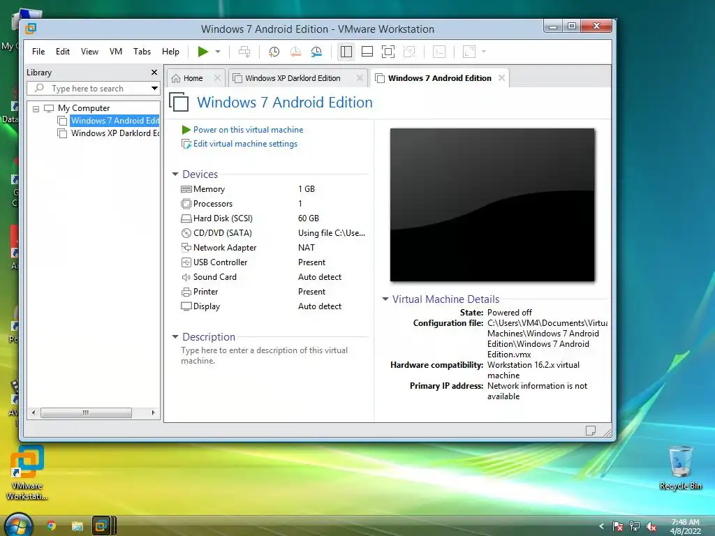Image resolution: width=715 pixels, height=536 pixels.
Task: Click the message log icon in status bar
Action: click(x=591, y=430)
